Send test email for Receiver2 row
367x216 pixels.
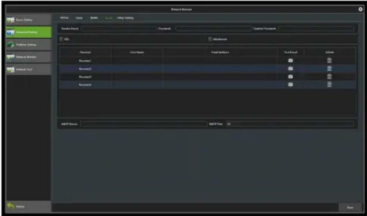[290, 69]
